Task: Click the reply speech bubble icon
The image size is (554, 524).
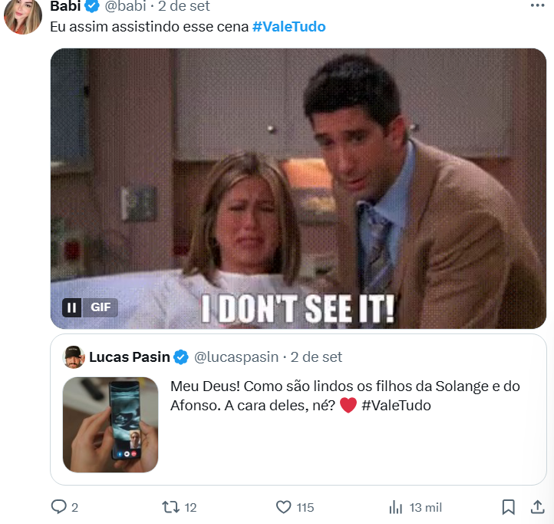Action: (x=59, y=507)
